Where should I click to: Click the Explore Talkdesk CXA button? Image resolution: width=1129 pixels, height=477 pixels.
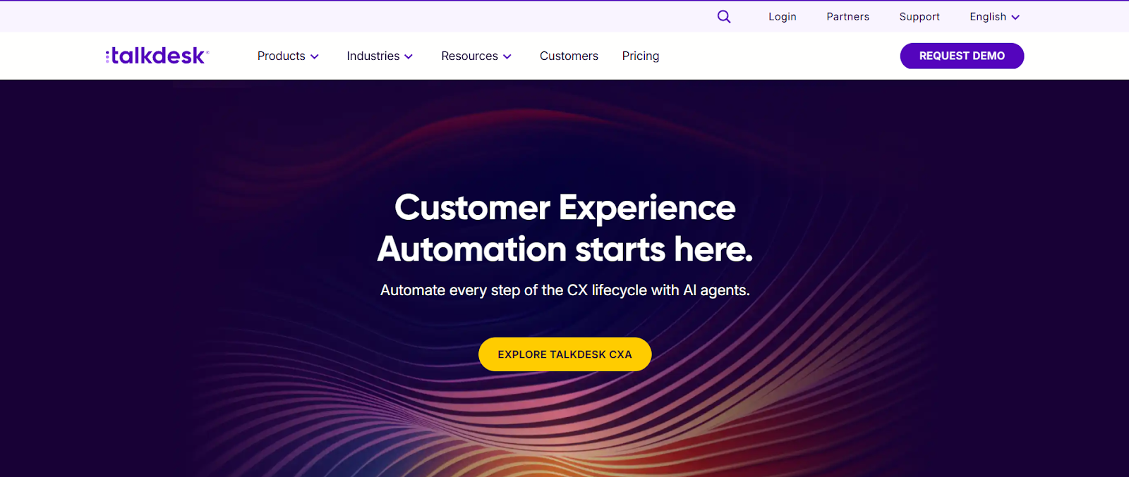tap(564, 354)
